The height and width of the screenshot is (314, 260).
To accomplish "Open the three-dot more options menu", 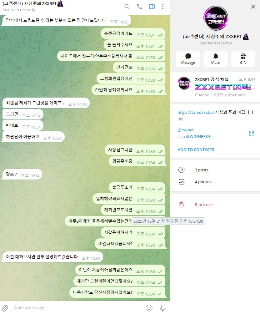I will coord(163,7).
